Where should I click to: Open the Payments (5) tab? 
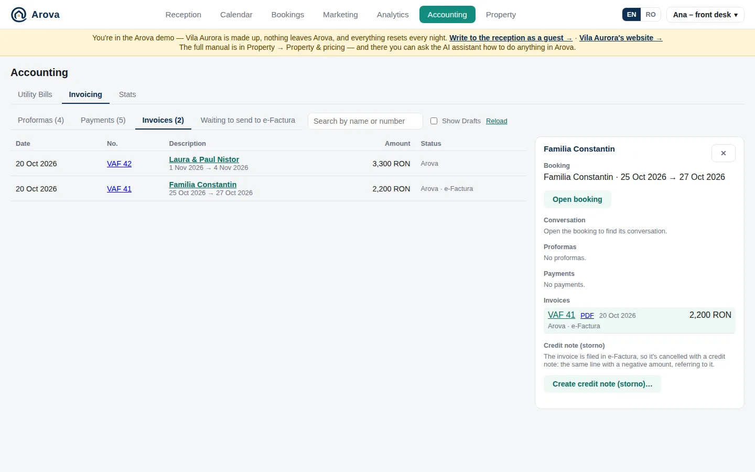coord(103,120)
